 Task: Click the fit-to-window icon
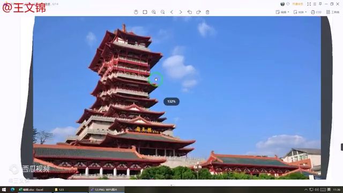(x=145, y=12)
